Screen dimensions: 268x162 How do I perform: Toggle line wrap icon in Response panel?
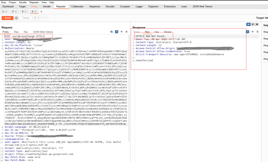tap(248, 32)
